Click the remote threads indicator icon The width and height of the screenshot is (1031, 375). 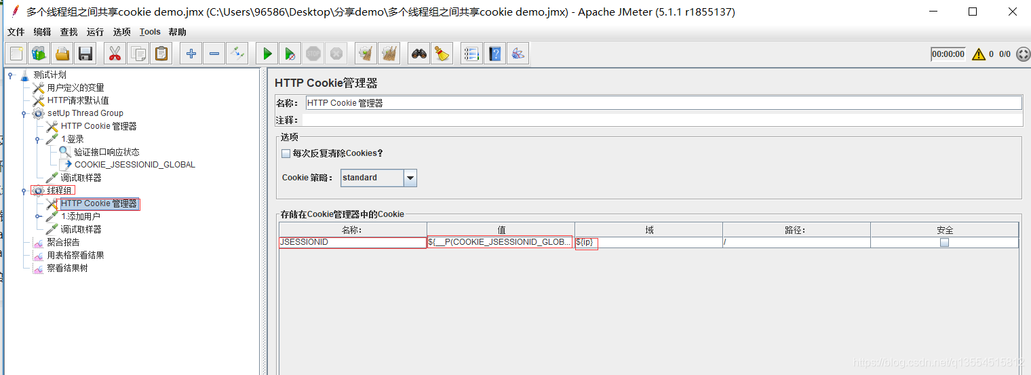(x=1023, y=54)
